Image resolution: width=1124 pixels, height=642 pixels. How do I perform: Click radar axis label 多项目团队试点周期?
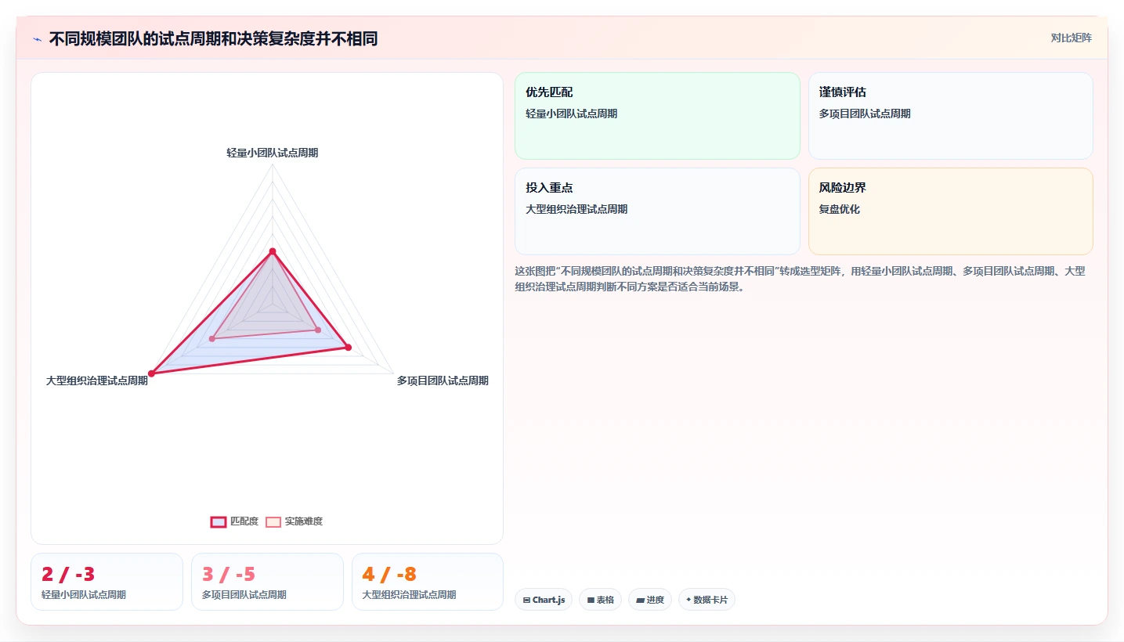click(443, 381)
